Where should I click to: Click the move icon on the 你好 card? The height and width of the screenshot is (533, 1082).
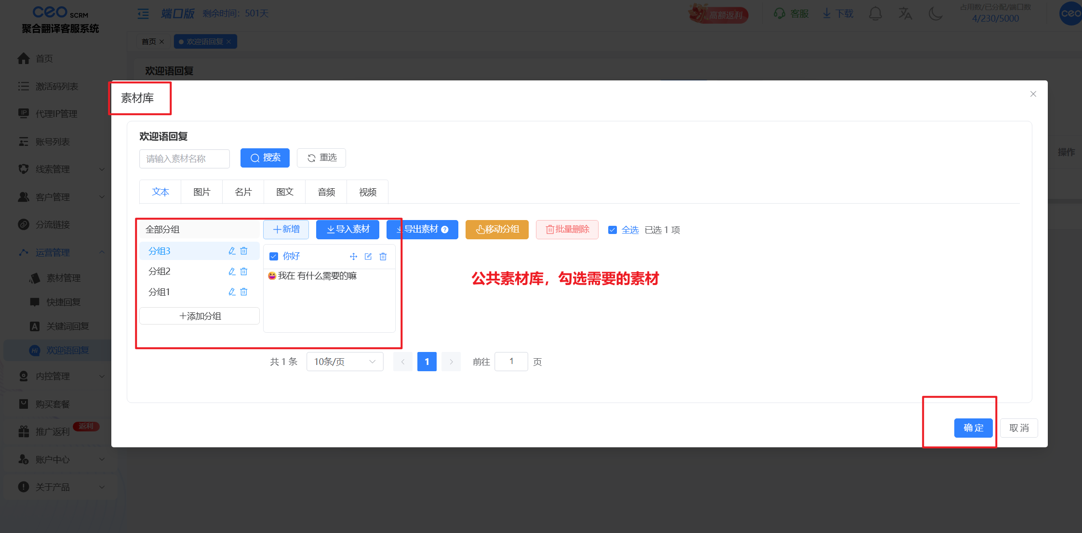[x=354, y=257]
